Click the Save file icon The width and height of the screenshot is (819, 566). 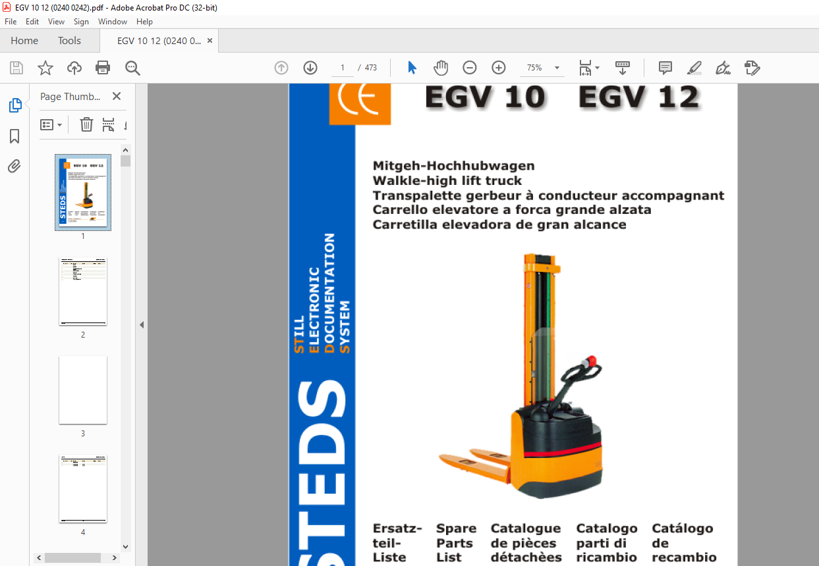coord(16,68)
